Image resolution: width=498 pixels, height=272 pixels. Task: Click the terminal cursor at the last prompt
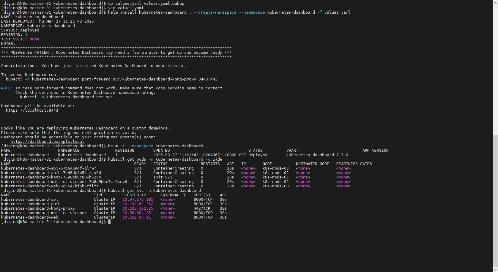pyautogui.click(x=109, y=222)
